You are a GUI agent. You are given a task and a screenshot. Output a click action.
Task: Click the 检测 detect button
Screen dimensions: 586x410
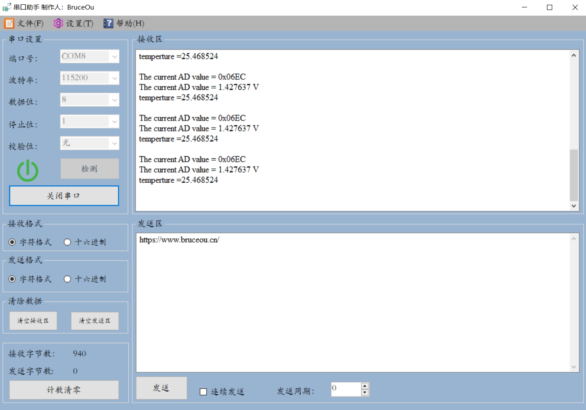(x=90, y=169)
